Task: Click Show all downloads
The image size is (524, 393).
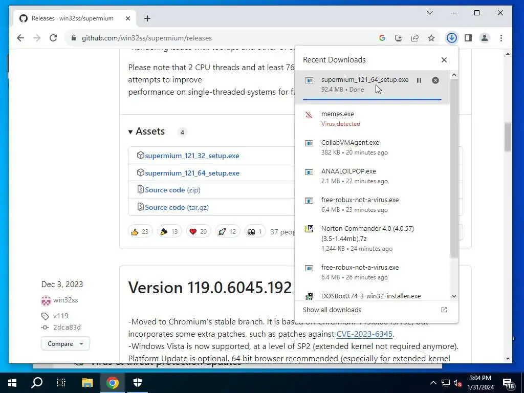Action: point(332,310)
